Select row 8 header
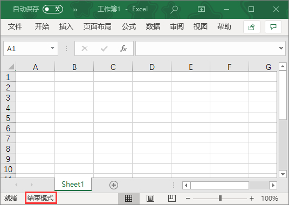Screen dimensions: 289x205 [x=8, y=149]
